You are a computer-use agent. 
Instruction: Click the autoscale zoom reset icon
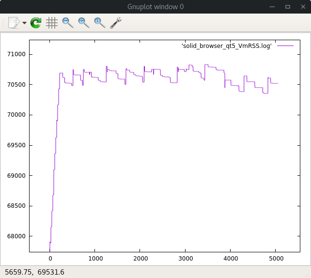[x=100, y=23]
